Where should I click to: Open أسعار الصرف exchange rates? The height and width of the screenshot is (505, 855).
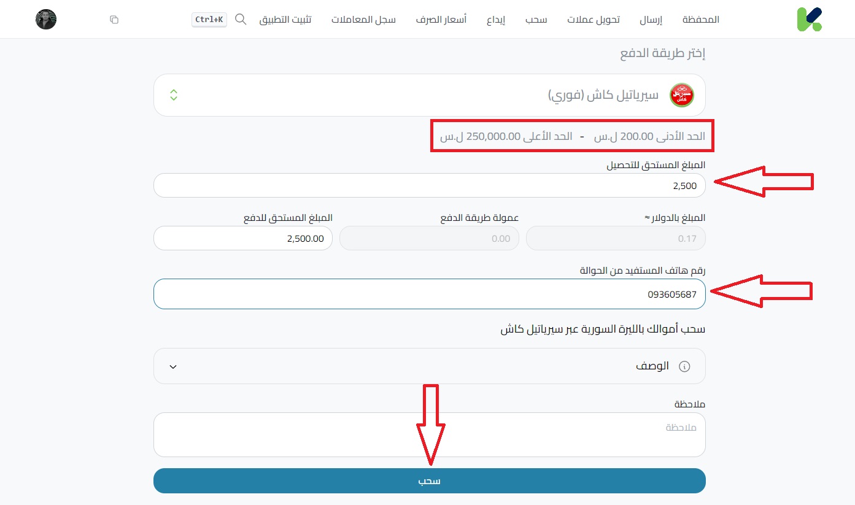(441, 20)
